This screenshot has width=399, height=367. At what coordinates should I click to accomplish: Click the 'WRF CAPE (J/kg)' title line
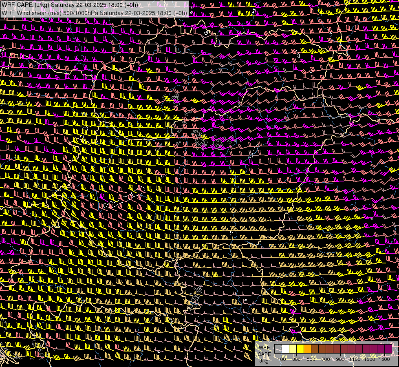click(x=70, y=5)
